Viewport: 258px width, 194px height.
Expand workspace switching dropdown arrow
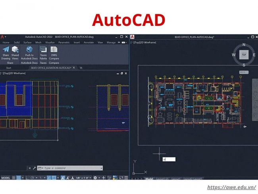click(x=99, y=178)
